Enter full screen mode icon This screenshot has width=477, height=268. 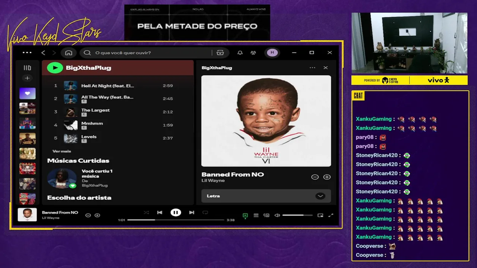coord(331,215)
